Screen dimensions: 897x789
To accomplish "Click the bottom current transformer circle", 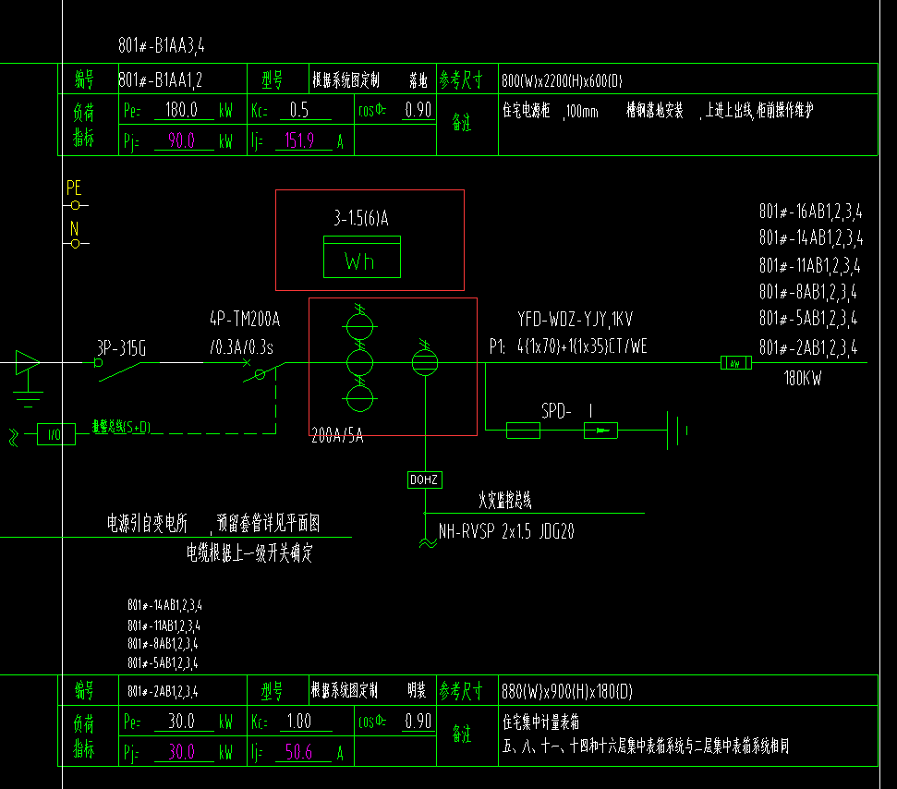I will tap(360, 399).
